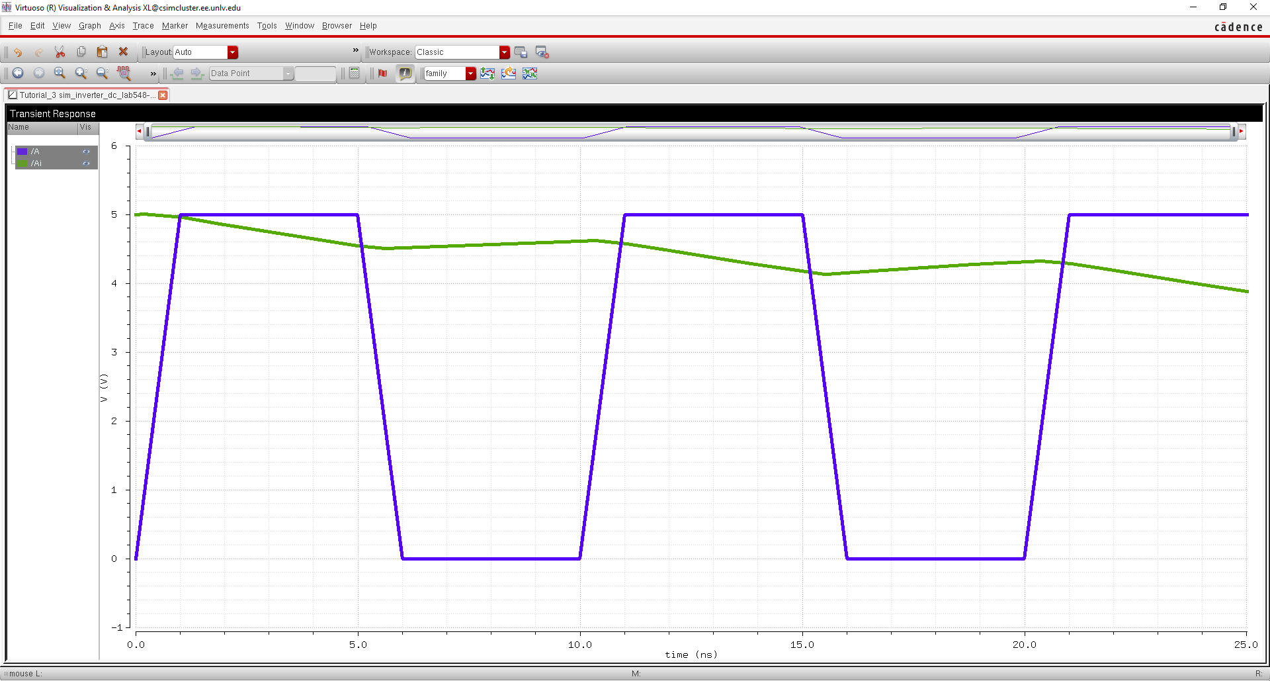Screen dimensions: 1270x681
Task: Click the red X Delete icon
Action: click(x=123, y=52)
